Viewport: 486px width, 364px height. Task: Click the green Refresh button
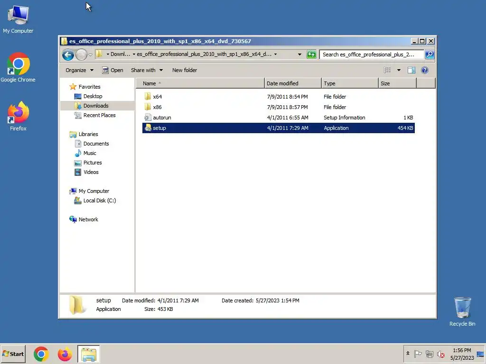tap(311, 55)
